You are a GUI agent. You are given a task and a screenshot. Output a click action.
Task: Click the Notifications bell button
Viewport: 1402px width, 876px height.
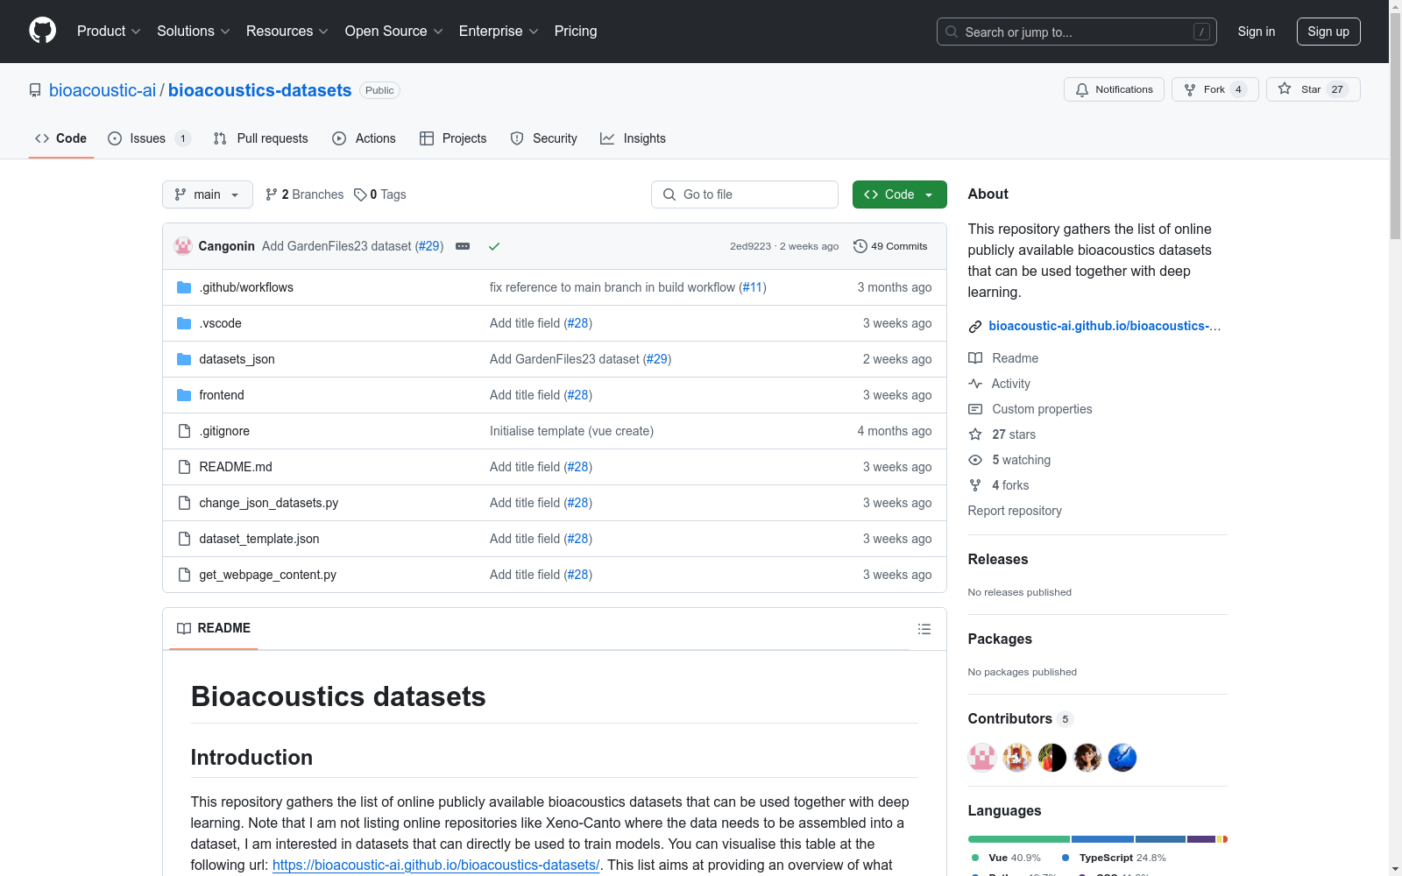pos(1114,89)
